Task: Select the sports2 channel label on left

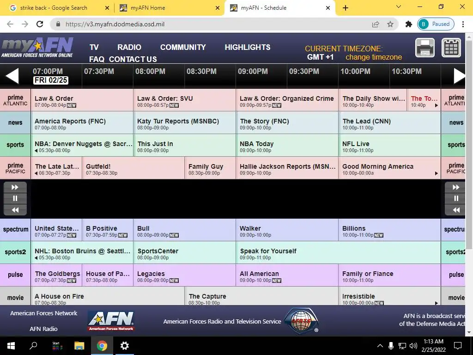Action: pos(15,252)
